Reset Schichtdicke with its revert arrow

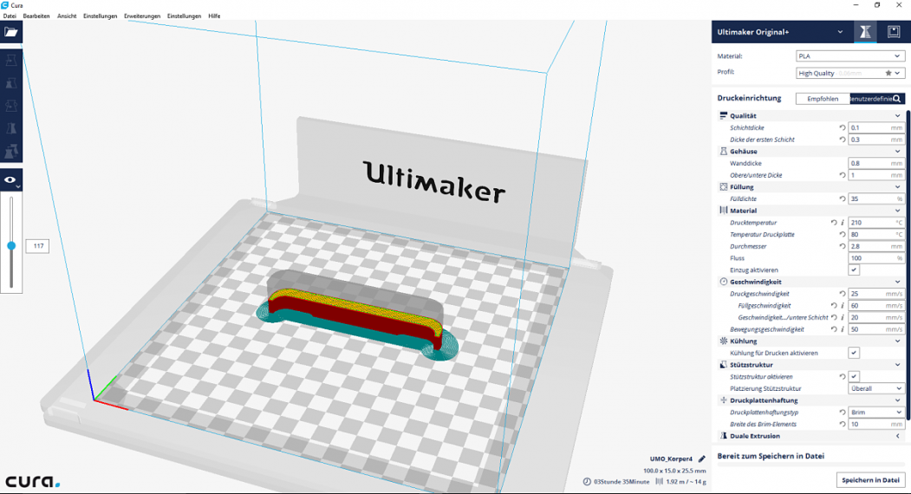(x=842, y=127)
